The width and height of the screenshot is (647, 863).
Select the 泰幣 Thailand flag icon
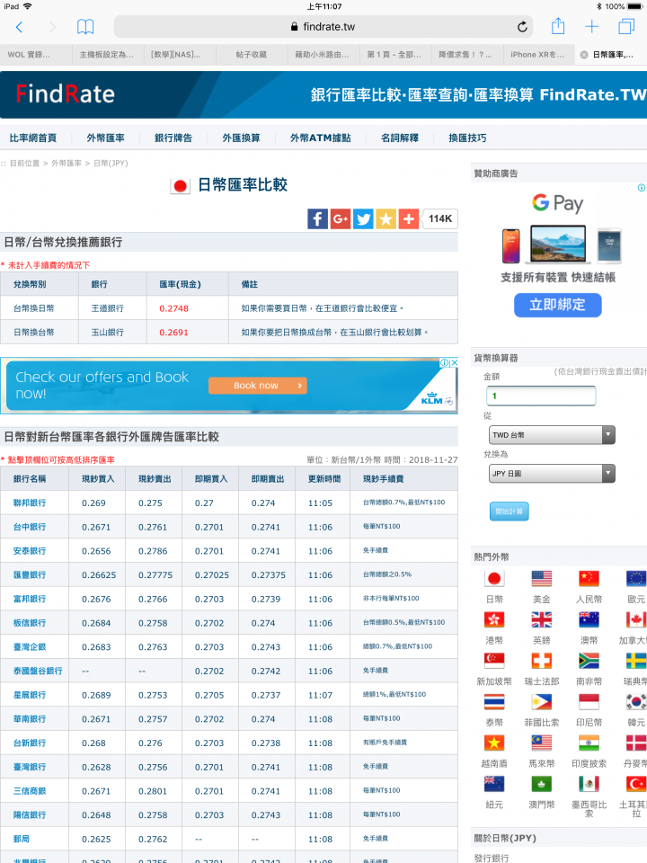click(494, 702)
